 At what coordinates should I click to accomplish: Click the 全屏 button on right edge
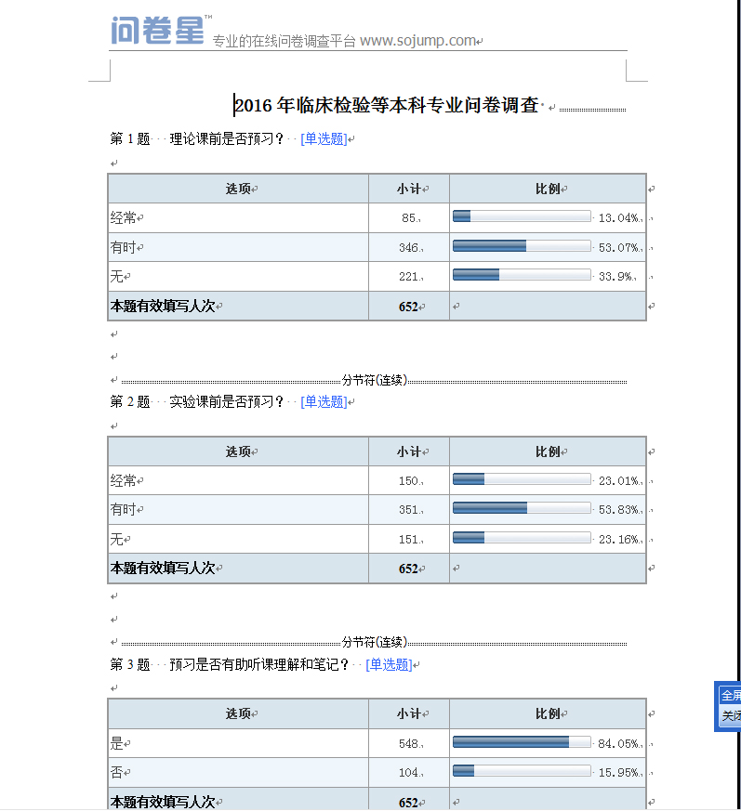click(730, 695)
